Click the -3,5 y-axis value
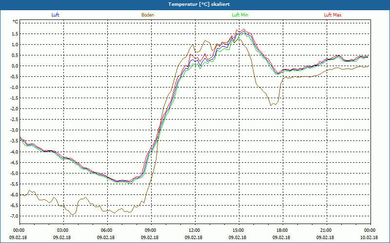This screenshot has width=390, height=243. pyautogui.click(x=14, y=141)
